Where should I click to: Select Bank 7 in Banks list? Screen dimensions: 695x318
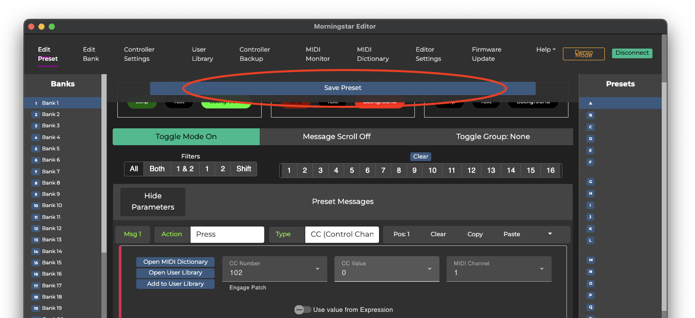(x=62, y=171)
